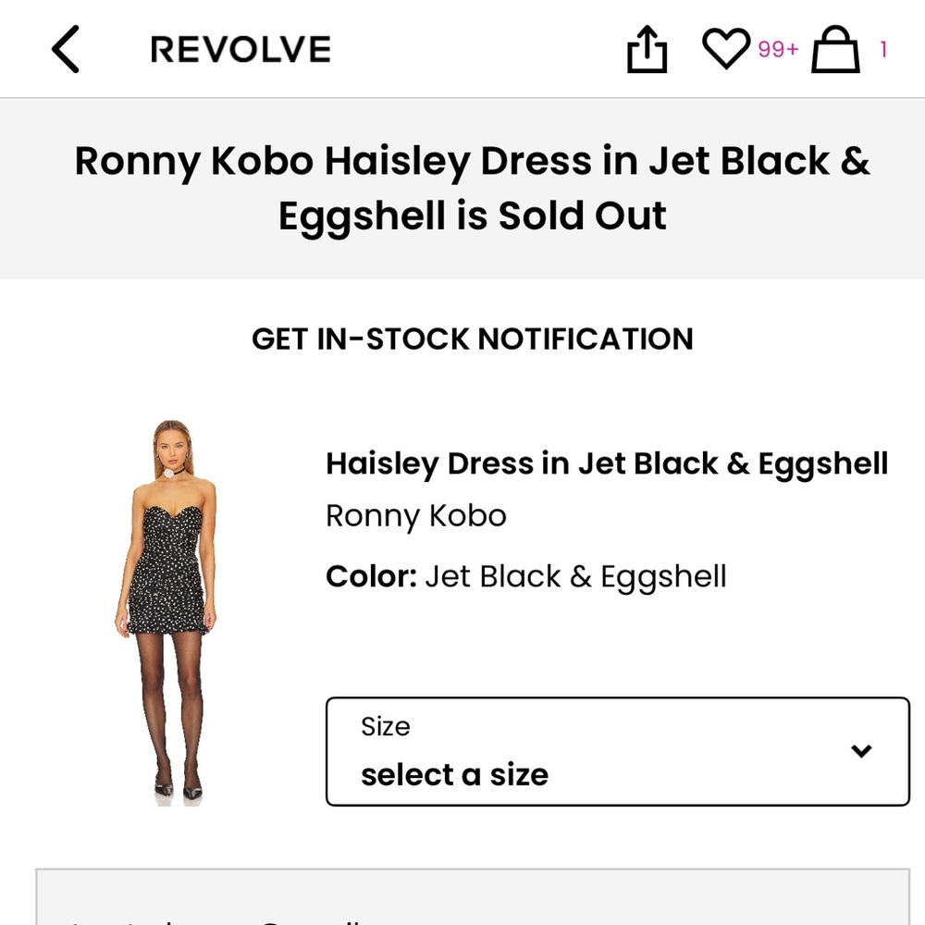Tap the back arrow to go back
This screenshot has height=925, width=925.
pos(65,48)
